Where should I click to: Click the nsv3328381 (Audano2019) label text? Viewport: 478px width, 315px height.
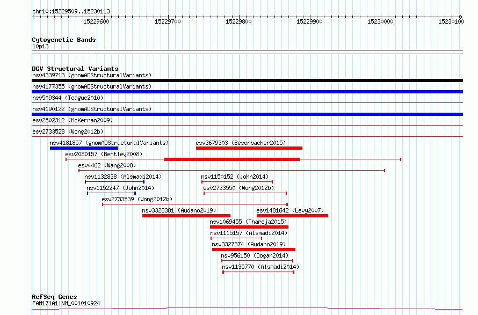(179, 210)
